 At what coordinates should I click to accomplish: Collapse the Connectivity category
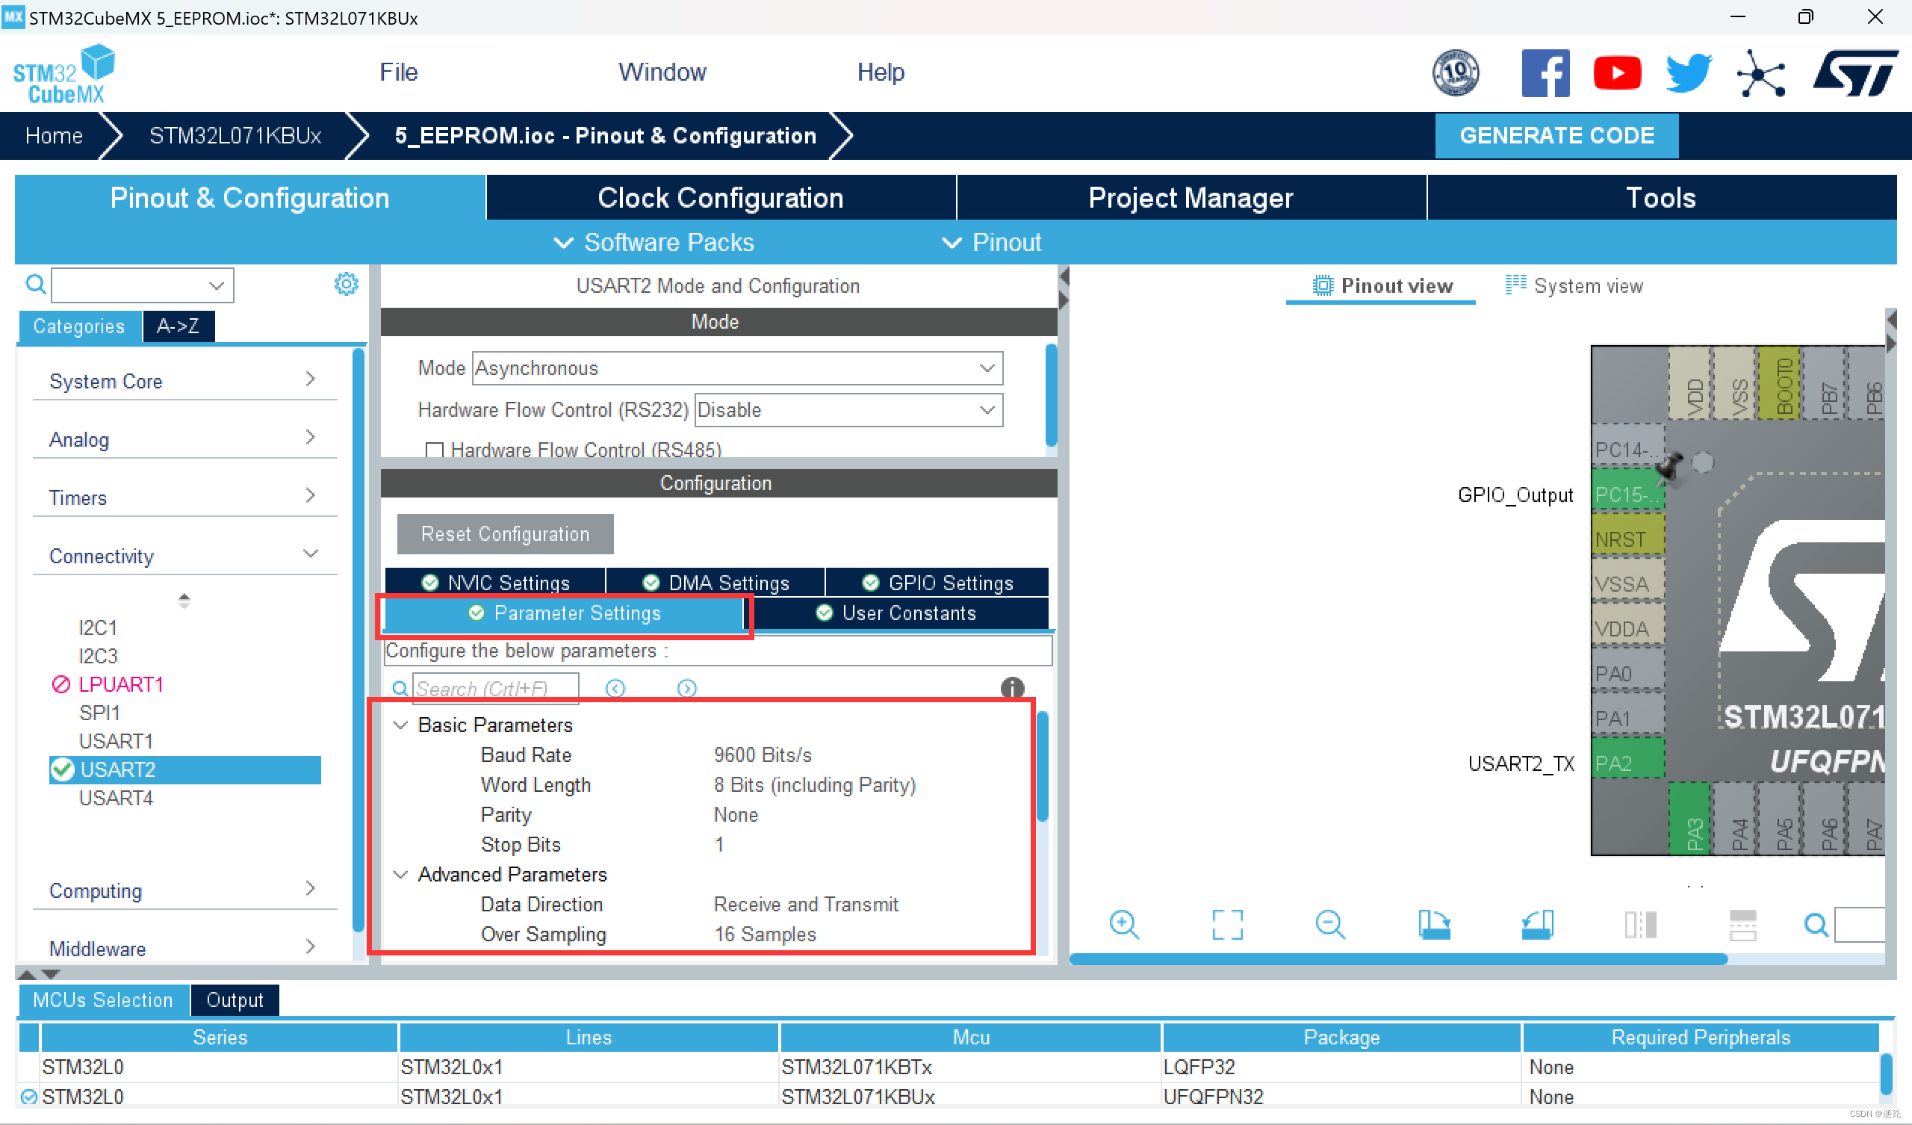[185, 556]
